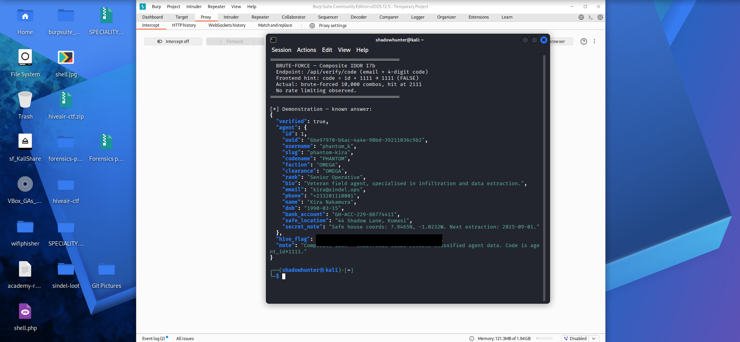This screenshot has width=740, height=342.
Task: Open the Forensics p... zip archive icon
Action: point(107,142)
